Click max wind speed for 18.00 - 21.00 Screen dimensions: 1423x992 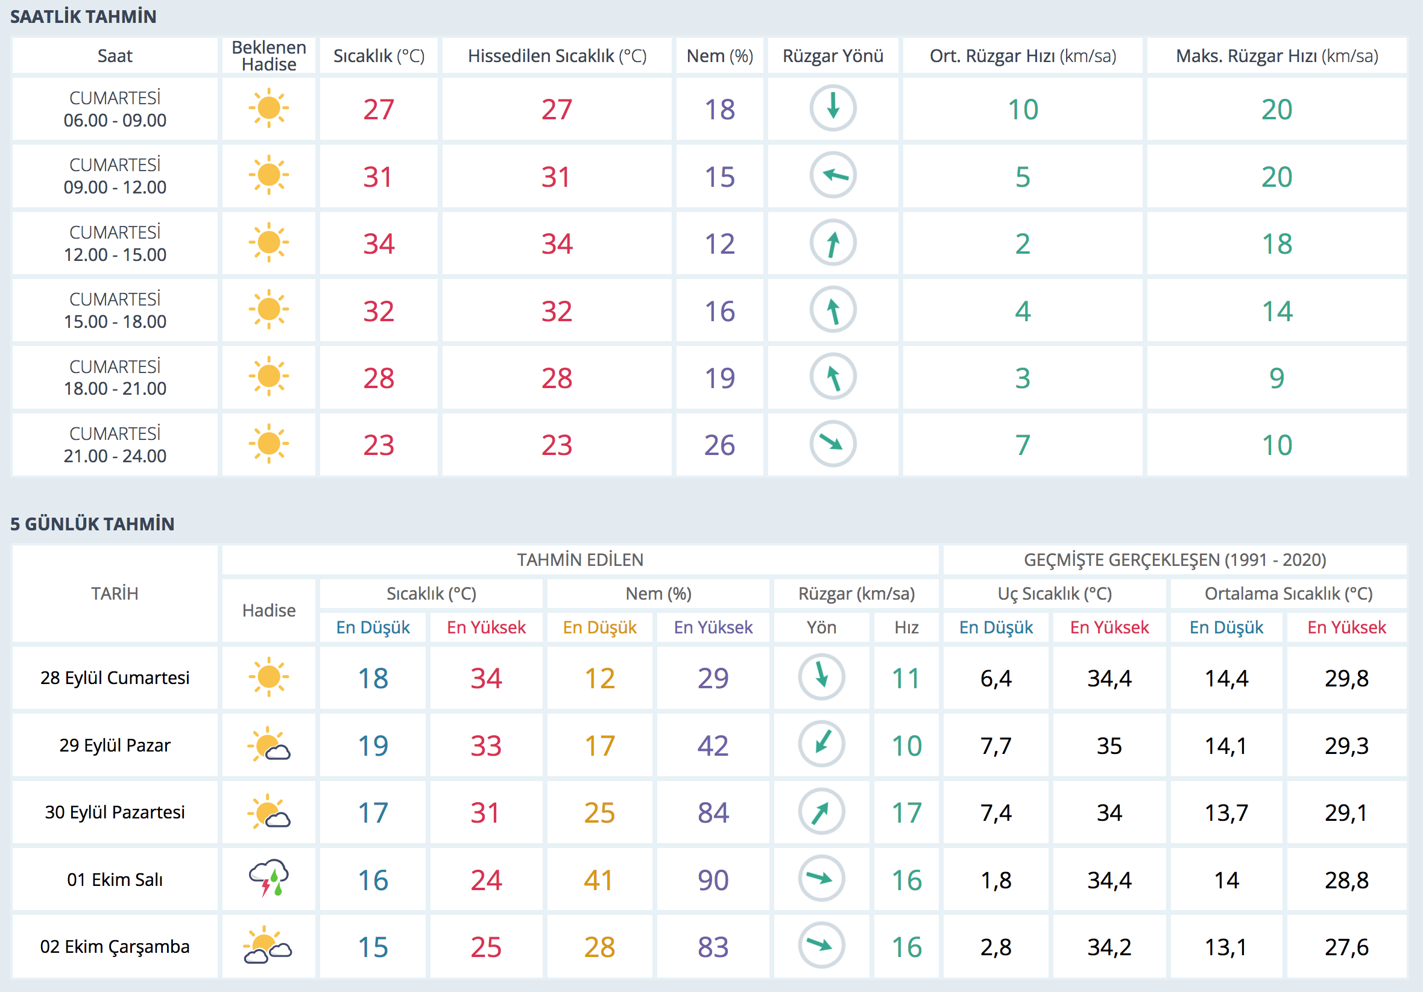pos(1276,377)
